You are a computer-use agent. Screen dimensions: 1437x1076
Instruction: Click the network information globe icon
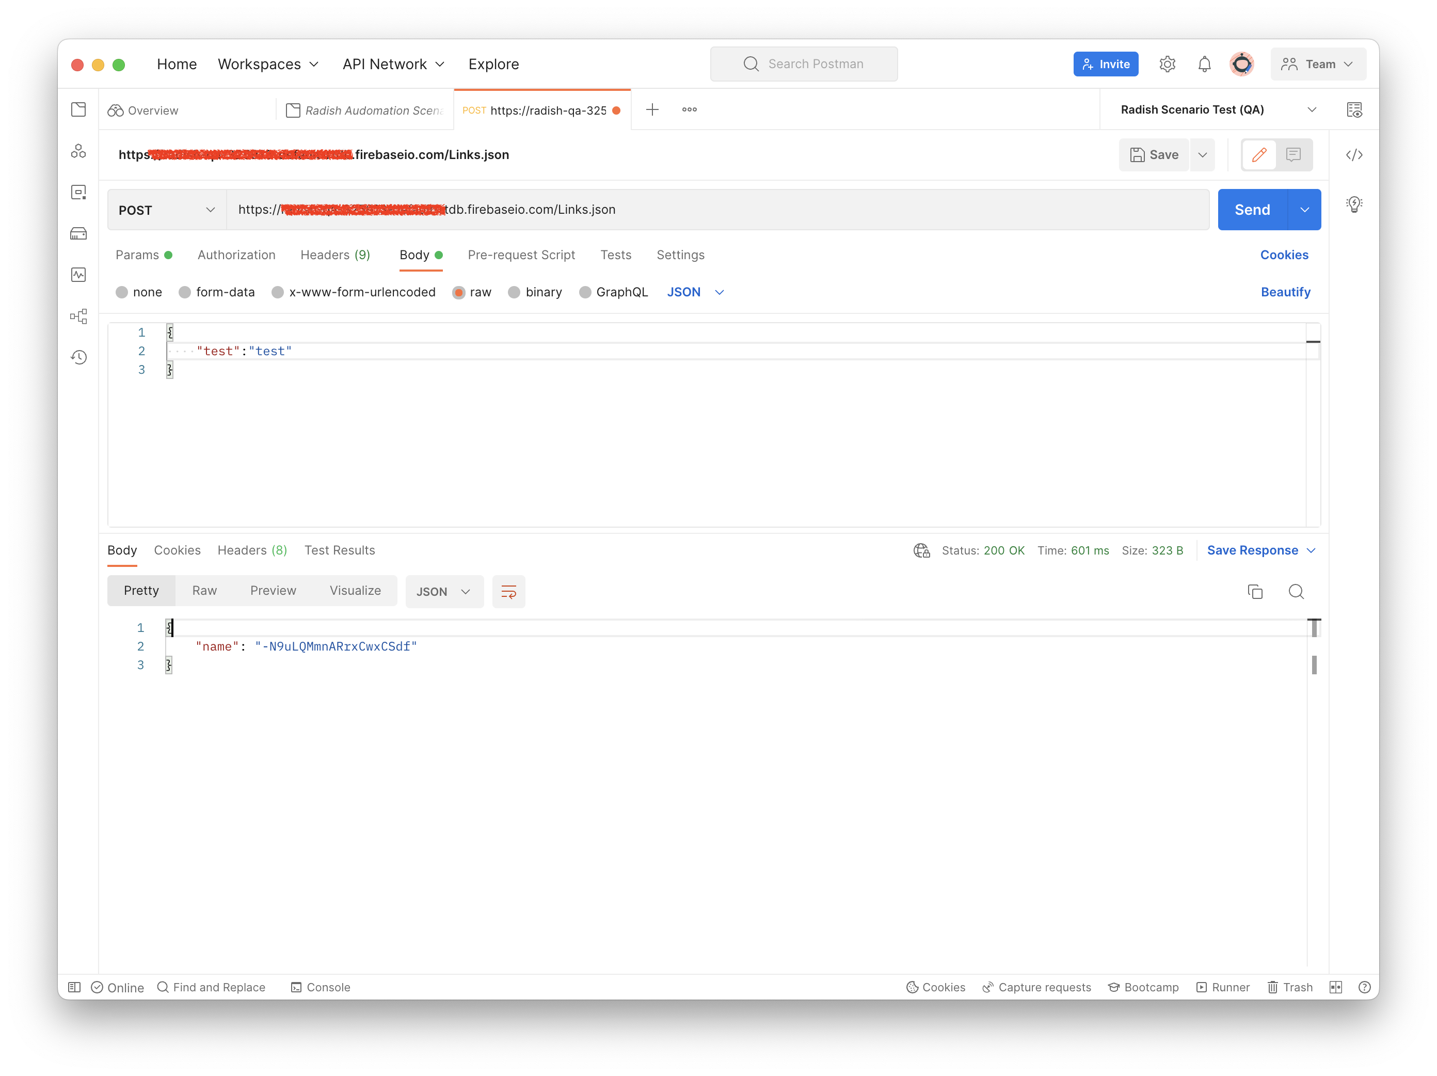coord(921,550)
